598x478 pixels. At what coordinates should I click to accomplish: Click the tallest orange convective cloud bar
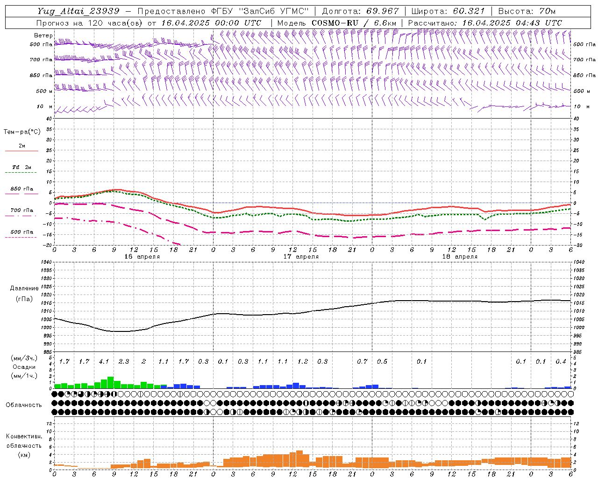299,459
